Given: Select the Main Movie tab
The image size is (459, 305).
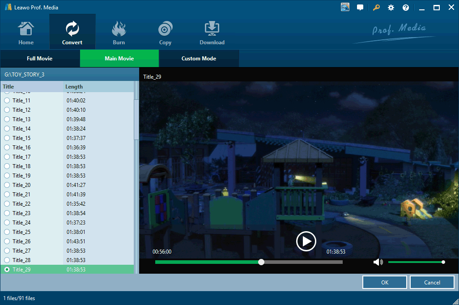Looking at the screenshot, I should click(x=119, y=59).
